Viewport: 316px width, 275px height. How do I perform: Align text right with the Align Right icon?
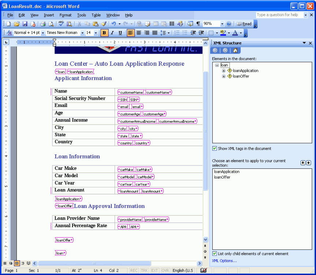pos(147,33)
